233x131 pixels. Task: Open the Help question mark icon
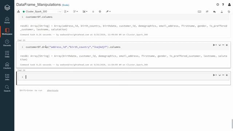[x=223, y=5]
